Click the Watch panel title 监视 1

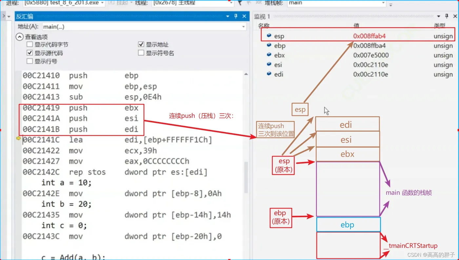262,16
